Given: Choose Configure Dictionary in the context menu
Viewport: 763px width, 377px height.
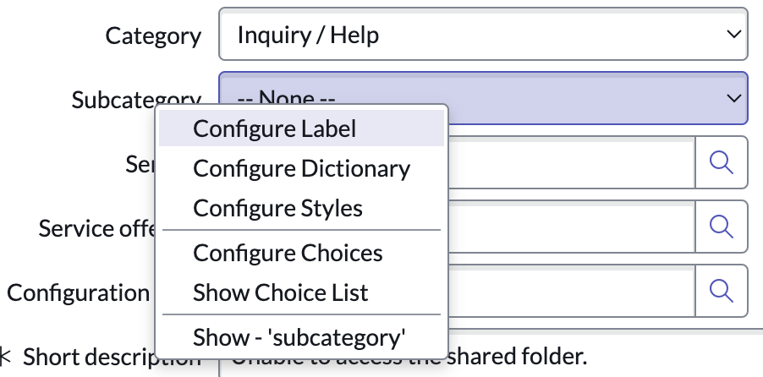Looking at the screenshot, I should tap(302, 169).
